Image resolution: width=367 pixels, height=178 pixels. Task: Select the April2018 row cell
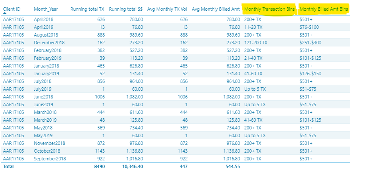coord(43,19)
